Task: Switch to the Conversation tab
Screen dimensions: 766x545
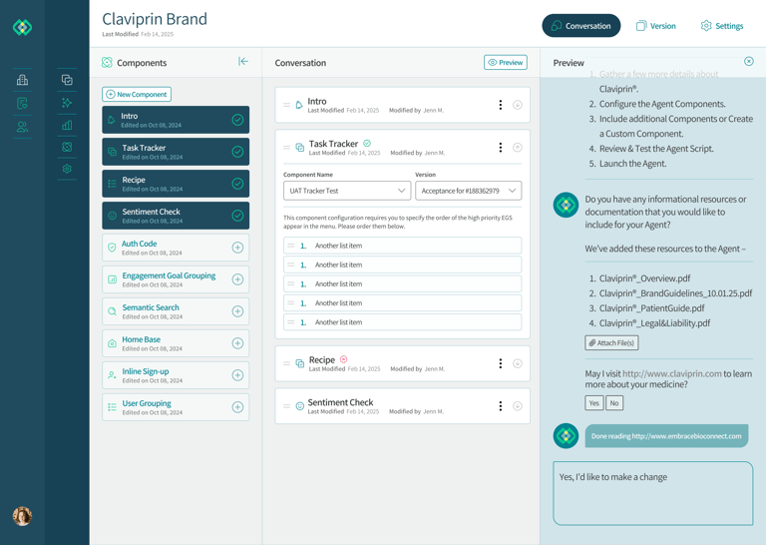Action: tap(580, 26)
